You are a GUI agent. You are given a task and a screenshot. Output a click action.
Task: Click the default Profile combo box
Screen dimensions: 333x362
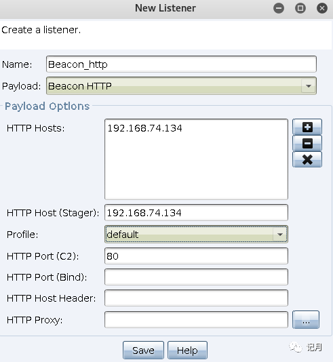[x=196, y=235]
